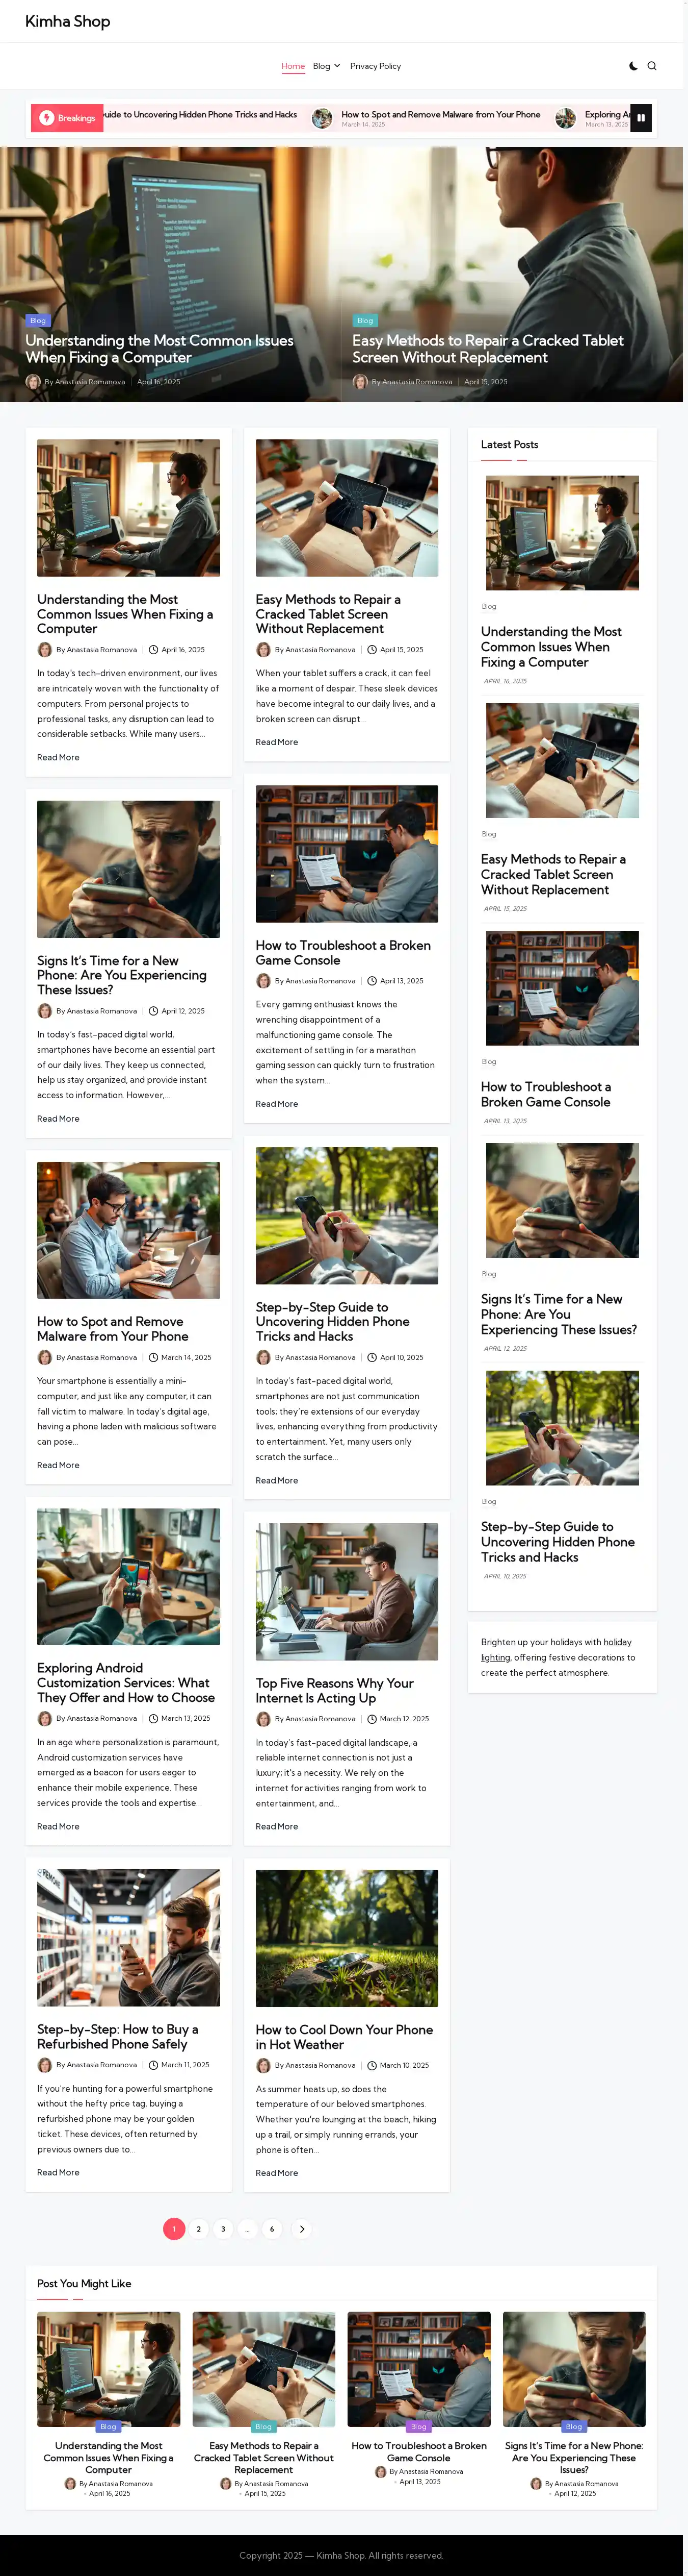This screenshot has width=688, height=2576.
Task: Select the Home menu item
Action: pos(293,66)
